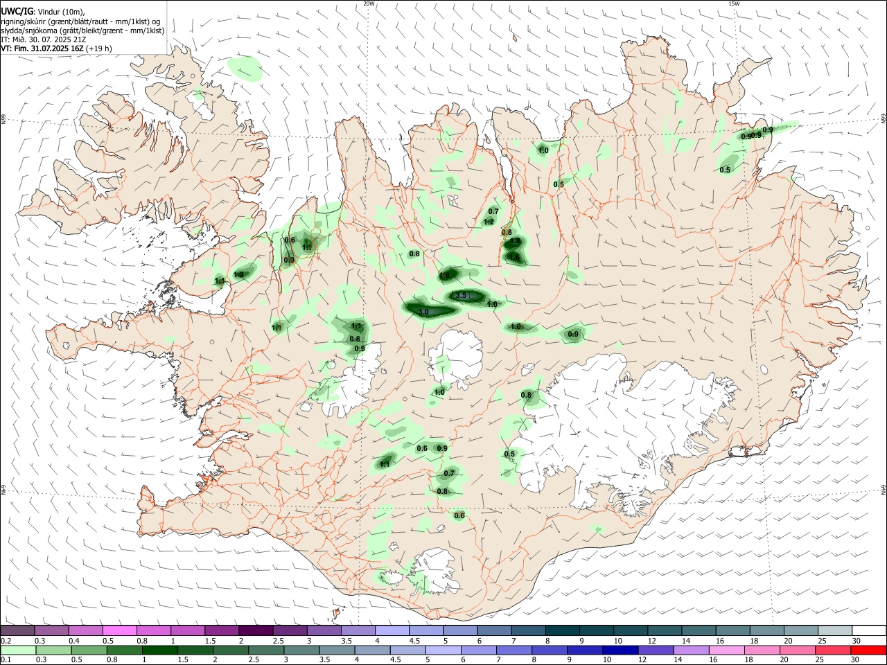Click the white 30 swatch in the top legend row
The height and width of the screenshot is (665, 887).
point(869,631)
